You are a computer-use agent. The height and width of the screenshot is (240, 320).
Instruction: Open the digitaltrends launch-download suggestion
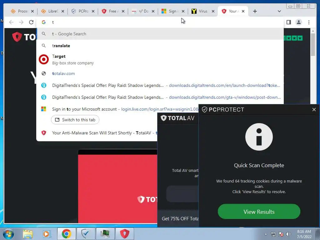pos(160,85)
